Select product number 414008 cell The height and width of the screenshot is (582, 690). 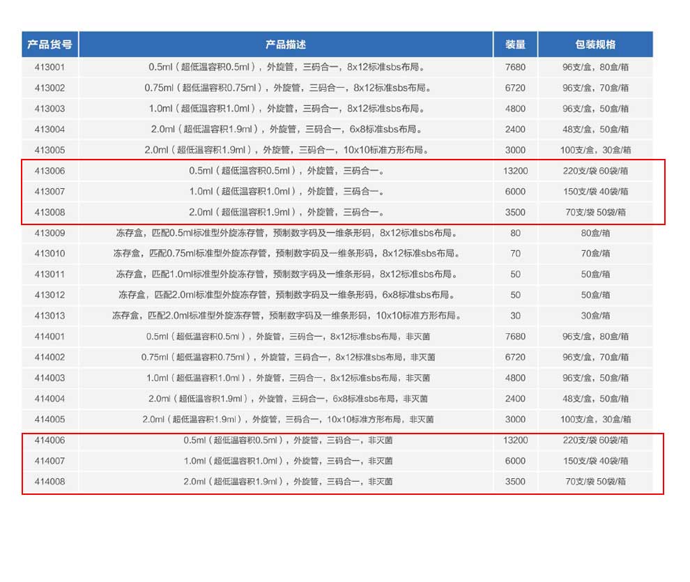point(49,482)
